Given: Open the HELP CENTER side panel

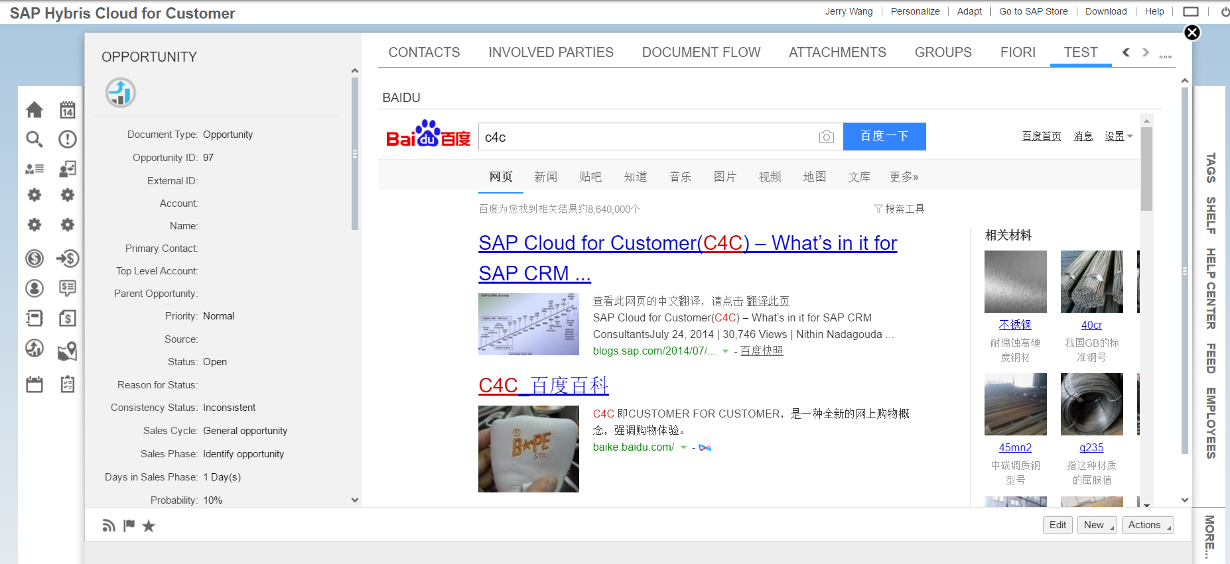Looking at the screenshot, I should click(1211, 288).
